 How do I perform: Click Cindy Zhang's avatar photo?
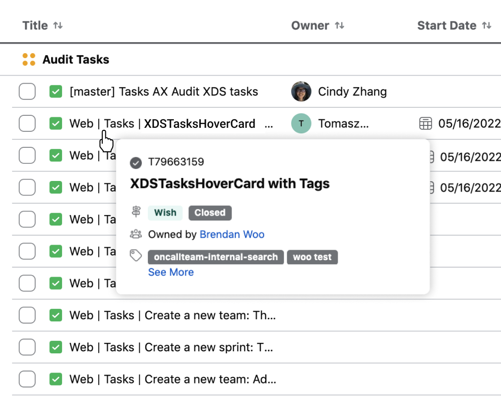click(301, 92)
